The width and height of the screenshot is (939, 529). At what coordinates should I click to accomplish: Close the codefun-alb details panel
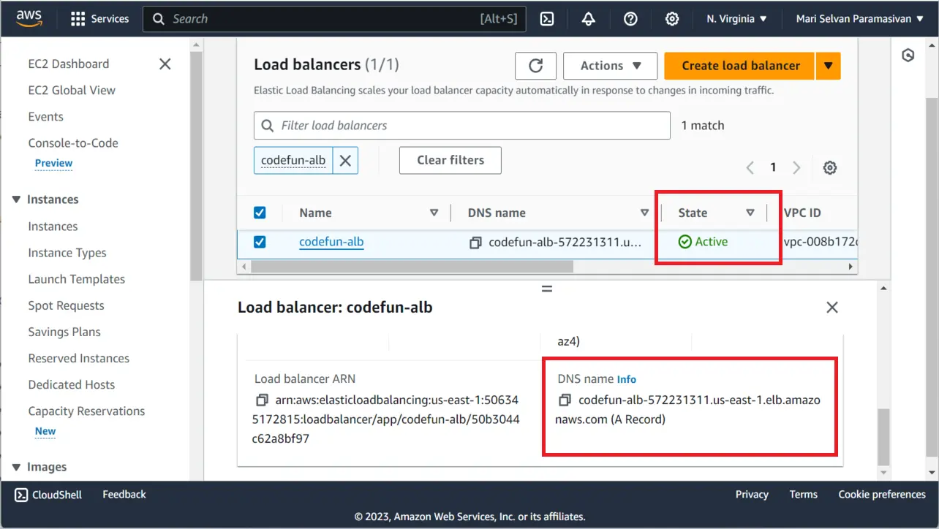(831, 308)
